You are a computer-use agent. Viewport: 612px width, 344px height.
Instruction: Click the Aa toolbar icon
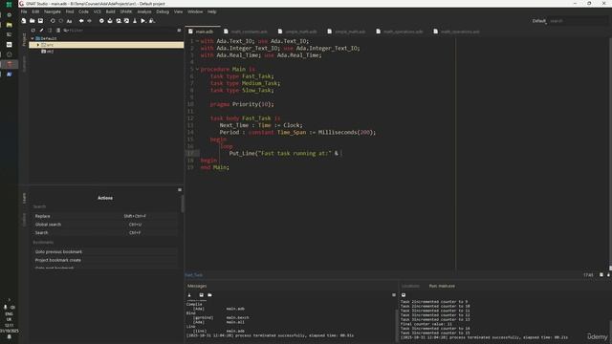pos(69,21)
